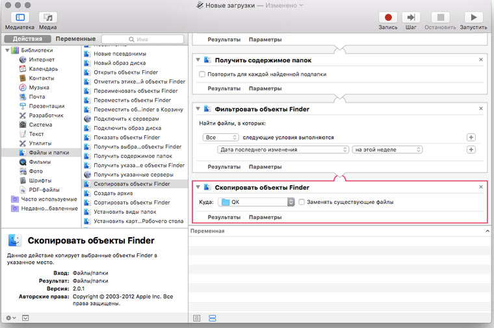The image size is (494, 328).
Task: Open the Недавно...бавленные smart group
Action: pyautogui.click(x=49, y=208)
